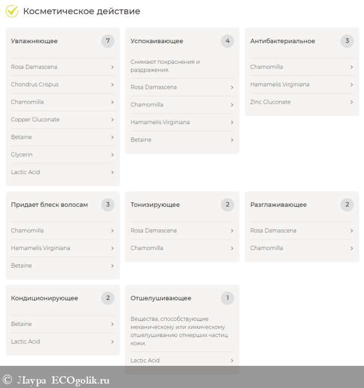The image size is (364, 388).
Task: Open Rosa Damascena link in Успокаивающее
Action: (153, 87)
